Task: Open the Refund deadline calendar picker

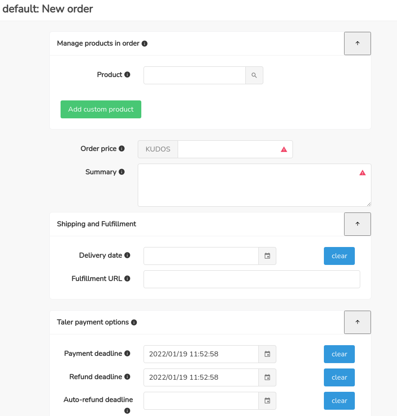Action: (x=267, y=377)
